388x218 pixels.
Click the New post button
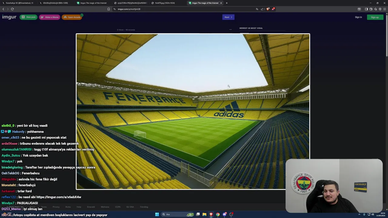pos(28,17)
